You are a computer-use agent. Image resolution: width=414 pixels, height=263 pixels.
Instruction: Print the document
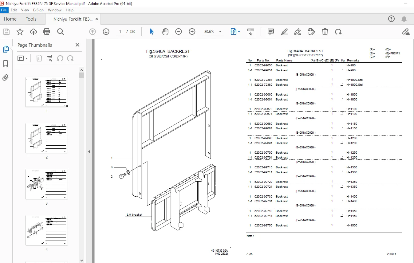[x=47, y=32]
